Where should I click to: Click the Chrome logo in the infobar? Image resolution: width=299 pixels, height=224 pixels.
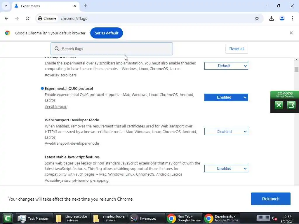click(x=8, y=33)
